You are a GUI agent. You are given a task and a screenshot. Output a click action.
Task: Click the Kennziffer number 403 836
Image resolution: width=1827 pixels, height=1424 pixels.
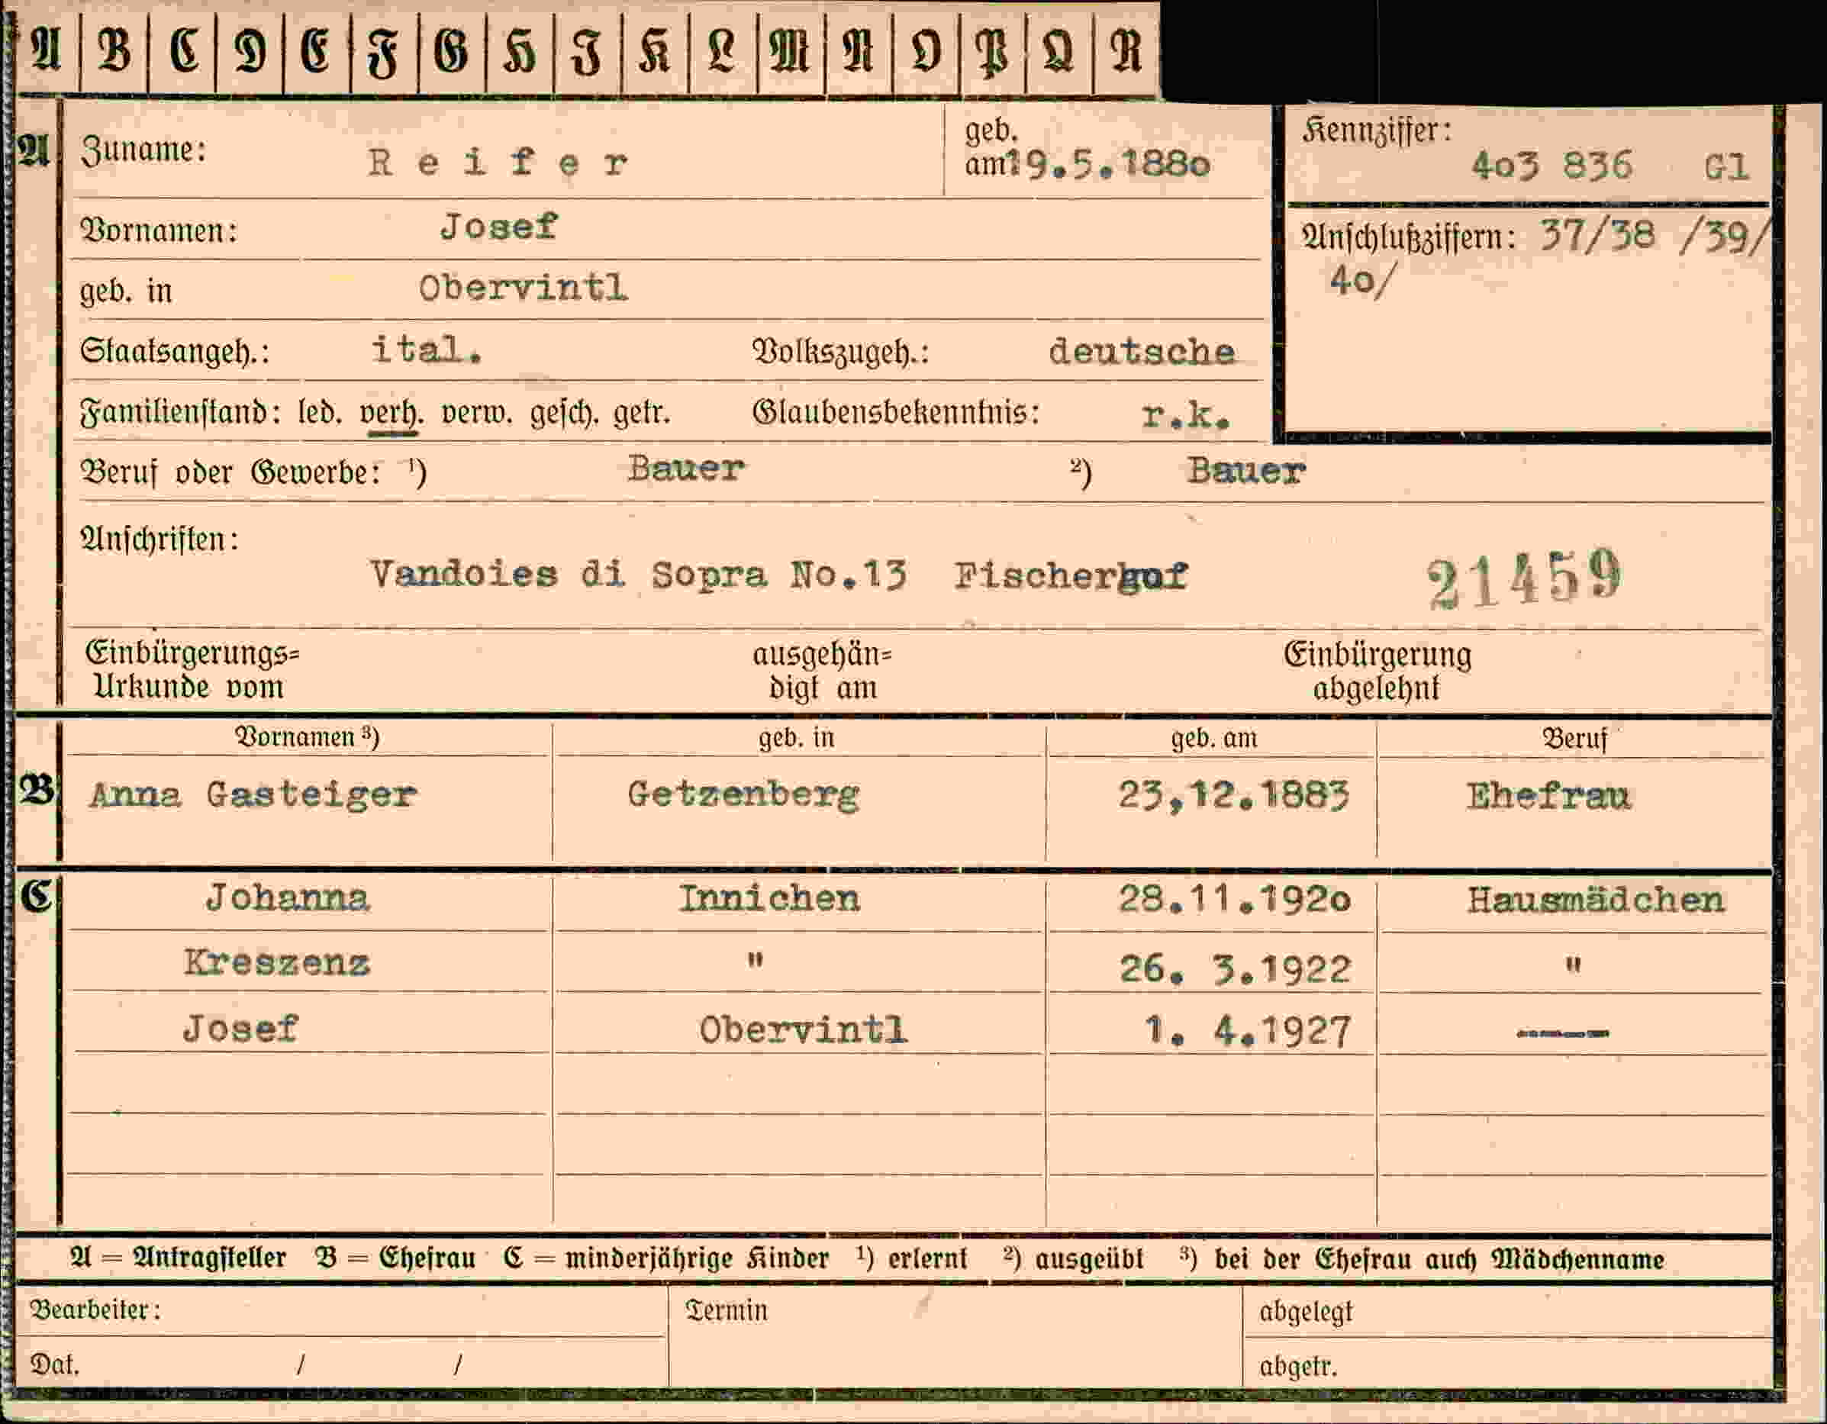point(1551,166)
